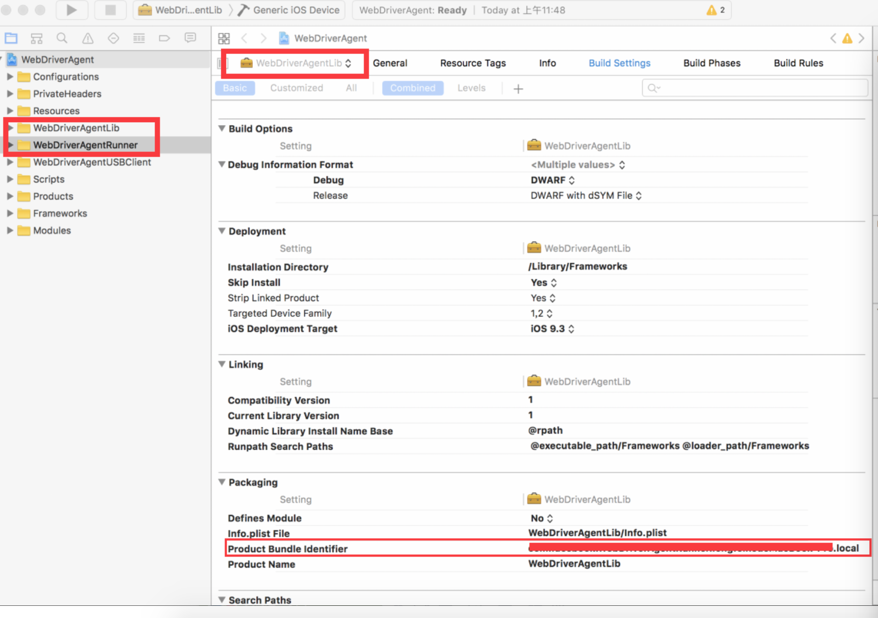
Task: Select the Basic filter
Action: 235,88
